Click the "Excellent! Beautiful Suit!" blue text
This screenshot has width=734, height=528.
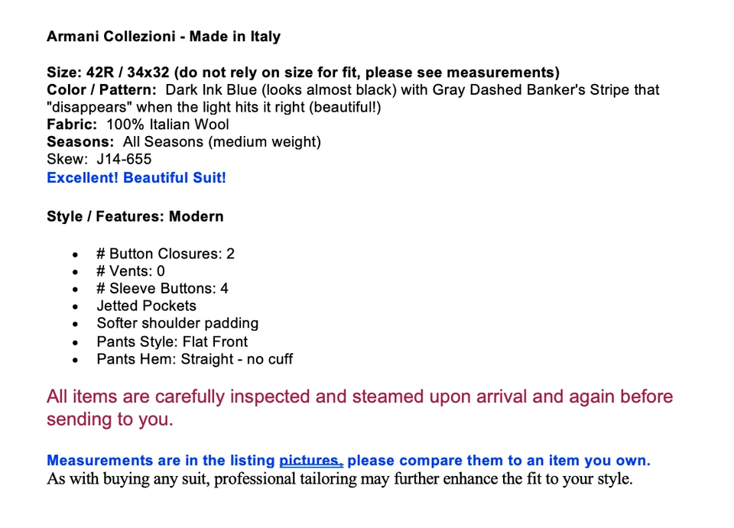(136, 178)
